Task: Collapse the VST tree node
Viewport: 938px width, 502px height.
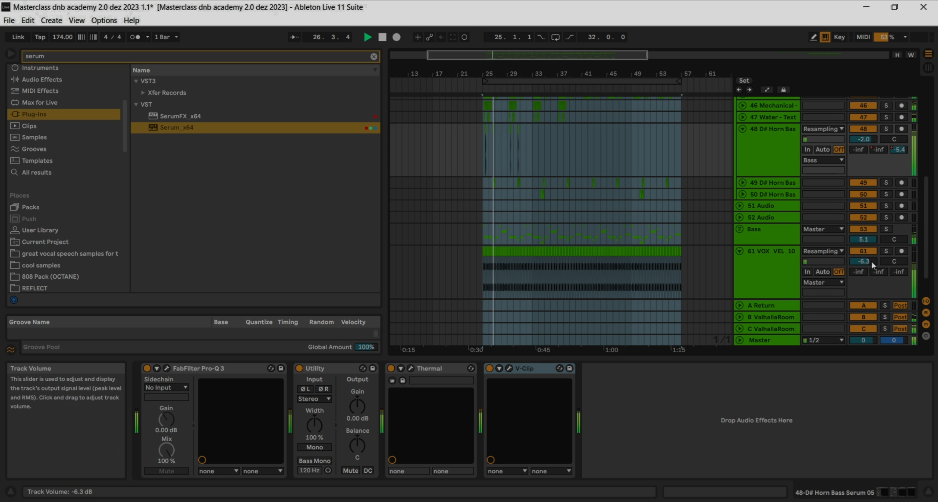Action: pyautogui.click(x=136, y=105)
